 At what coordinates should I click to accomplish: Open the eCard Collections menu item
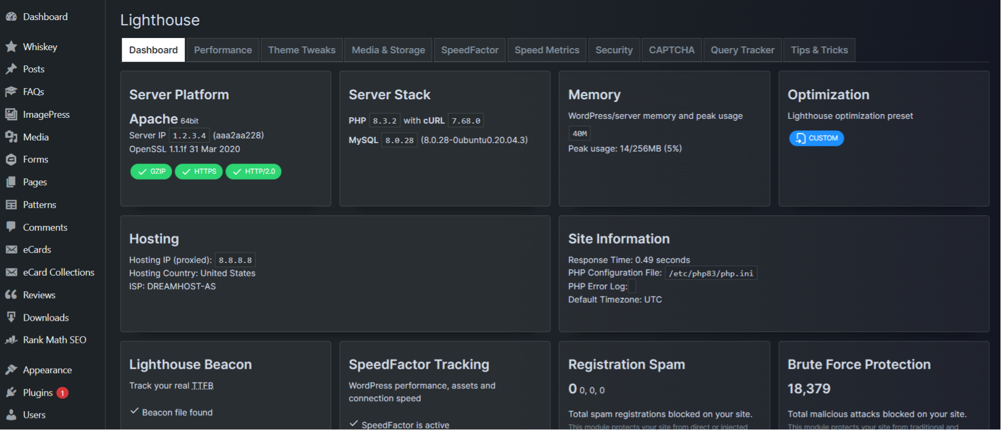58,273
